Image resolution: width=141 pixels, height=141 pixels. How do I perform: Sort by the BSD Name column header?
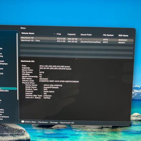[x=123, y=36]
